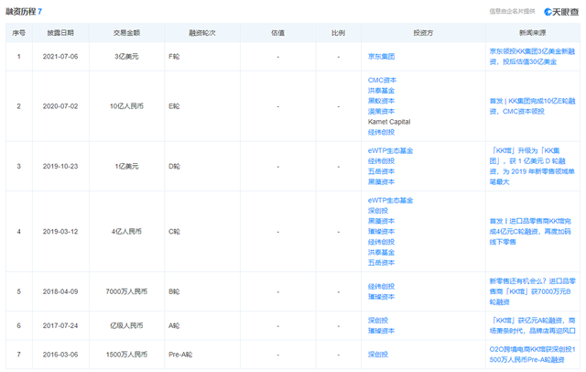Select date cell 2016-03-06

60,355
